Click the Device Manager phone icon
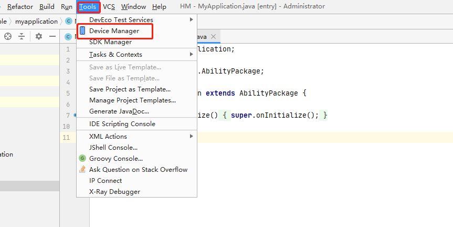This screenshot has width=453, height=227. coord(82,30)
